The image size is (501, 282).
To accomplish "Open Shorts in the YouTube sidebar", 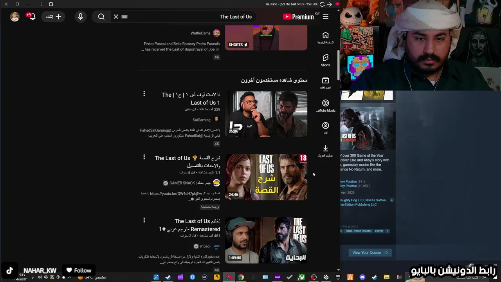I will click(326, 60).
